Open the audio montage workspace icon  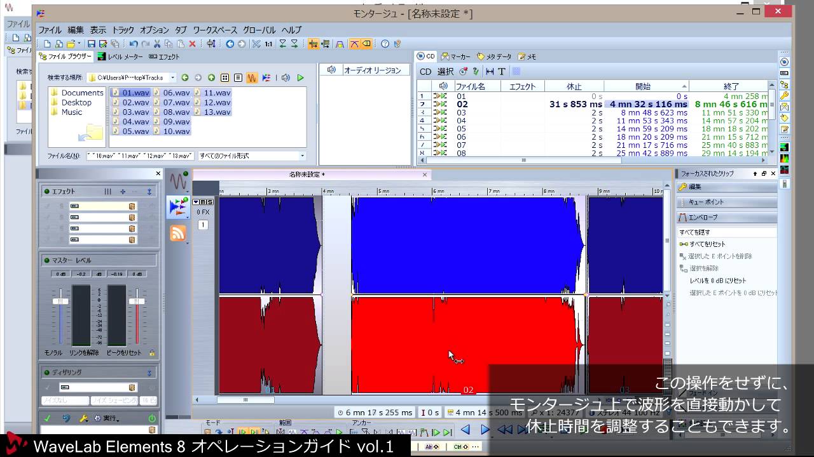tap(177, 208)
